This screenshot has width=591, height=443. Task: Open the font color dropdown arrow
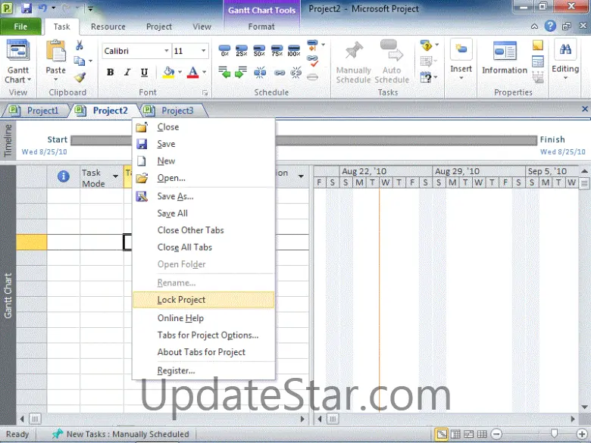[205, 72]
